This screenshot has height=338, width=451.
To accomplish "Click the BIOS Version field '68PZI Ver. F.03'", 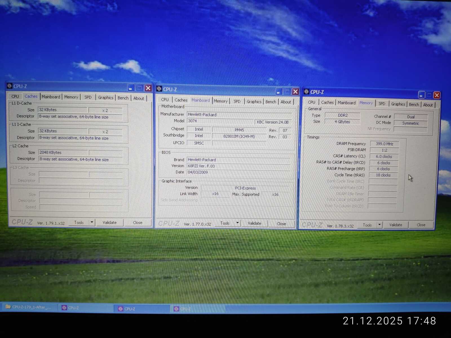I will 238,166.
